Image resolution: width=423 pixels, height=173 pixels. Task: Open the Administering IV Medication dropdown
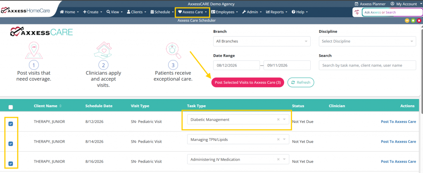tap(238, 159)
